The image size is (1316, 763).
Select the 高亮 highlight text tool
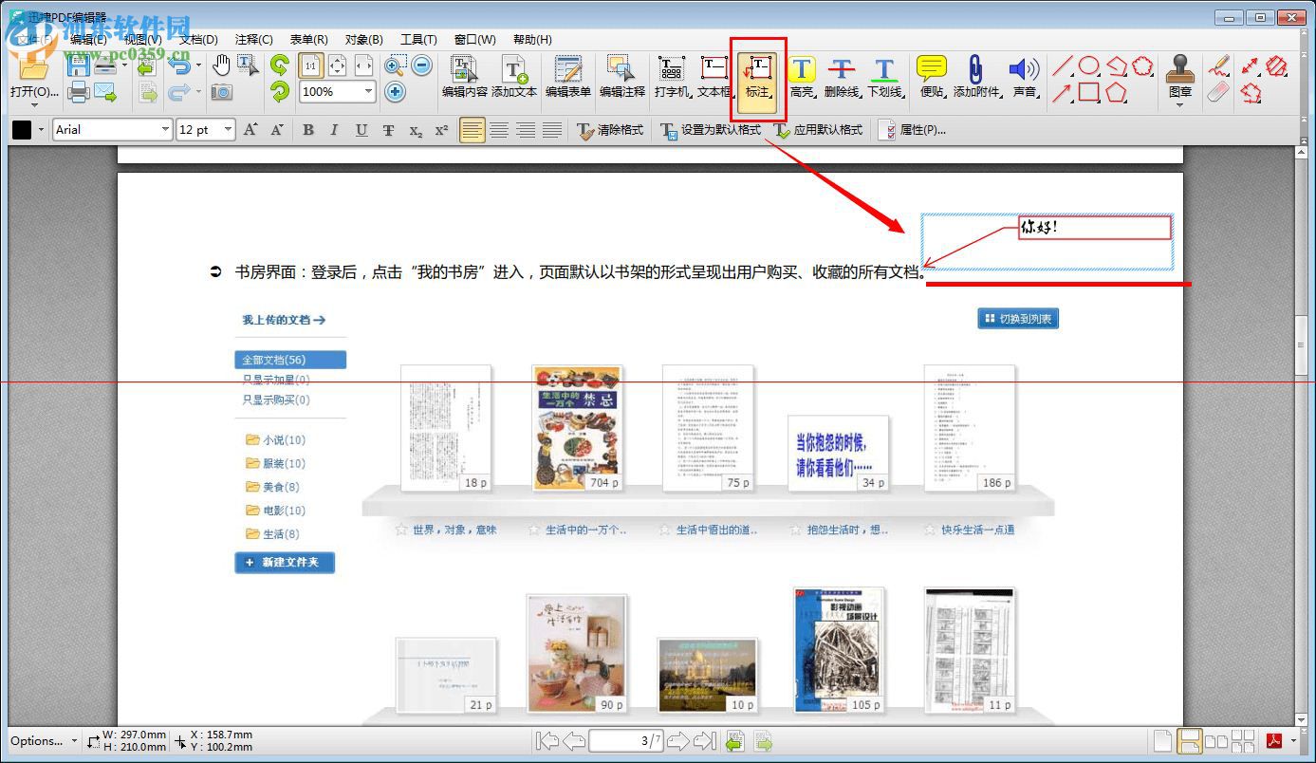pyautogui.click(x=802, y=78)
